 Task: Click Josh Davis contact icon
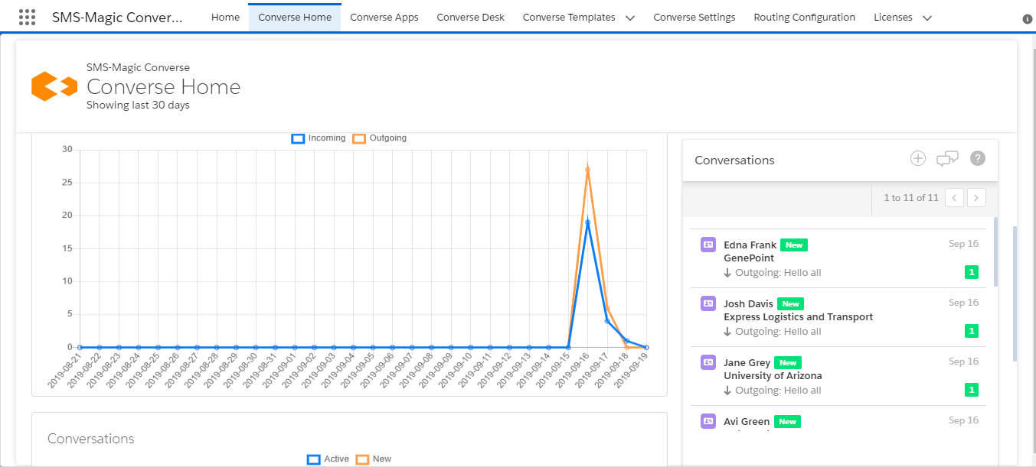pyautogui.click(x=708, y=303)
